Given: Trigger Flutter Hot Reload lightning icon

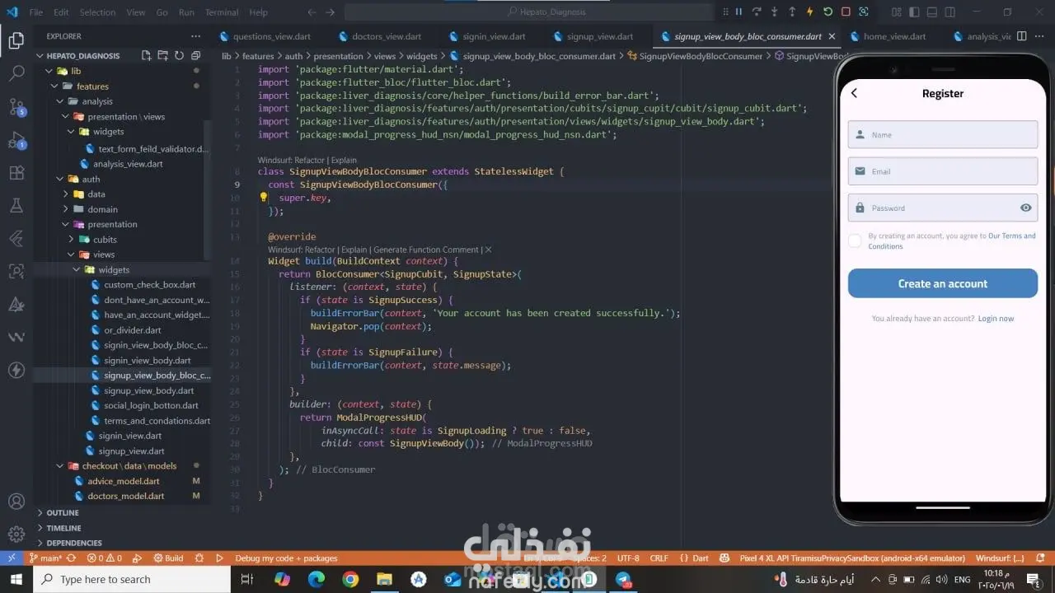Looking at the screenshot, I should click(810, 12).
